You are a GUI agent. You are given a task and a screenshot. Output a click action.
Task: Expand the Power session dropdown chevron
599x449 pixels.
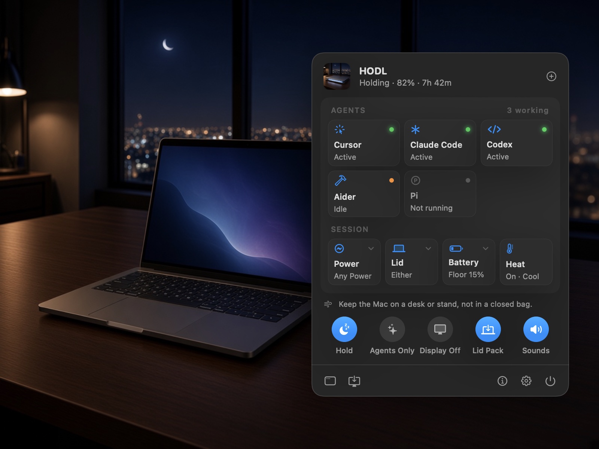point(371,248)
